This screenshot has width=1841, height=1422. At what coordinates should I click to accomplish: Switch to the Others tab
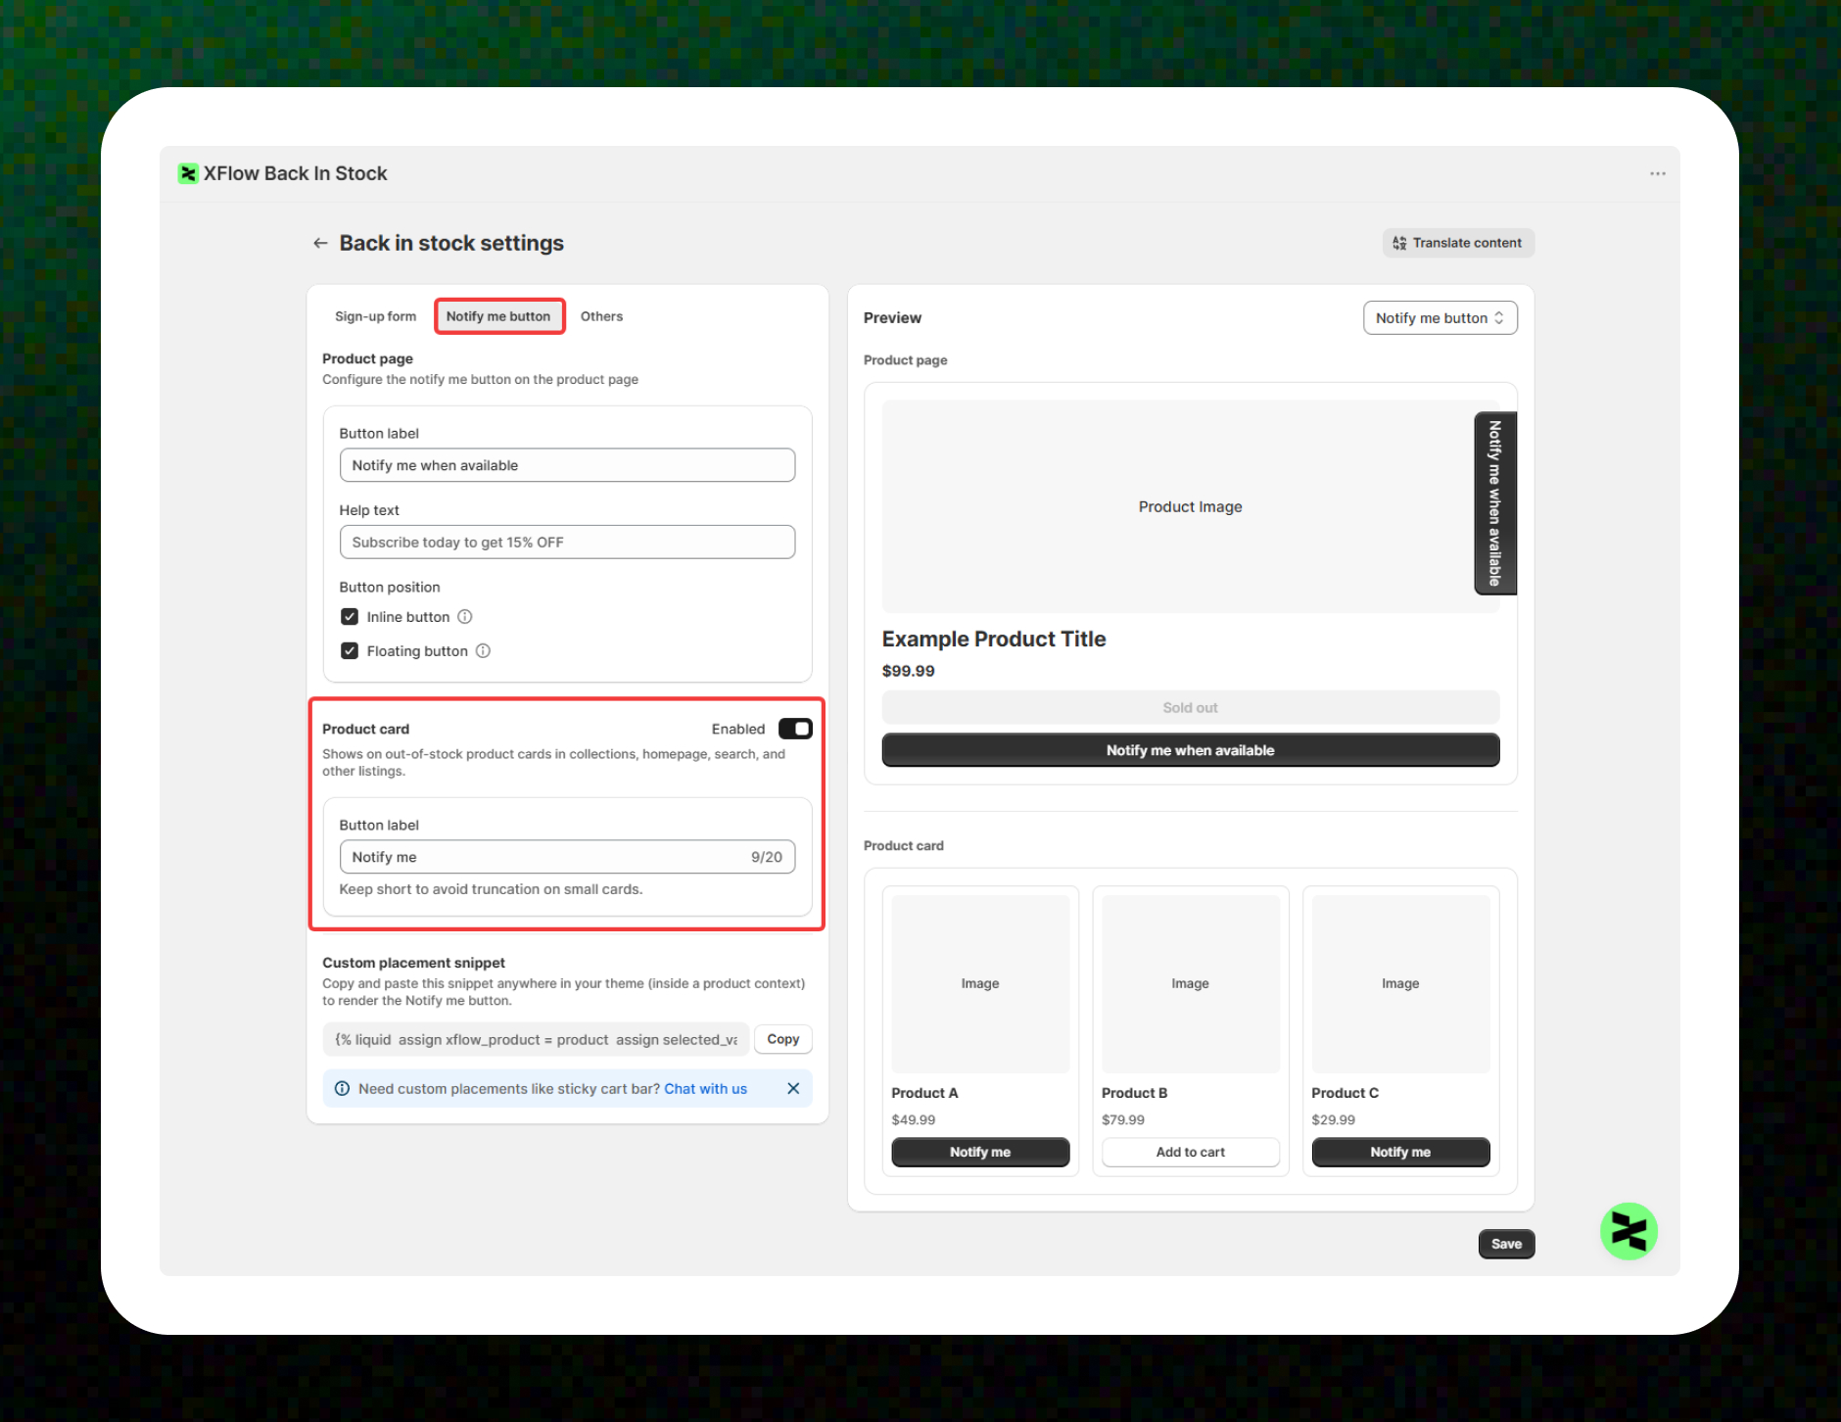pyautogui.click(x=601, y=316)
